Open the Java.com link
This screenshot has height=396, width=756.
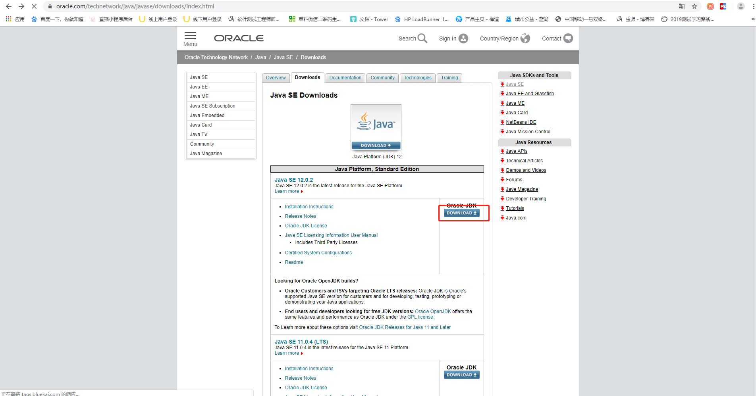(x=516, y=218)
